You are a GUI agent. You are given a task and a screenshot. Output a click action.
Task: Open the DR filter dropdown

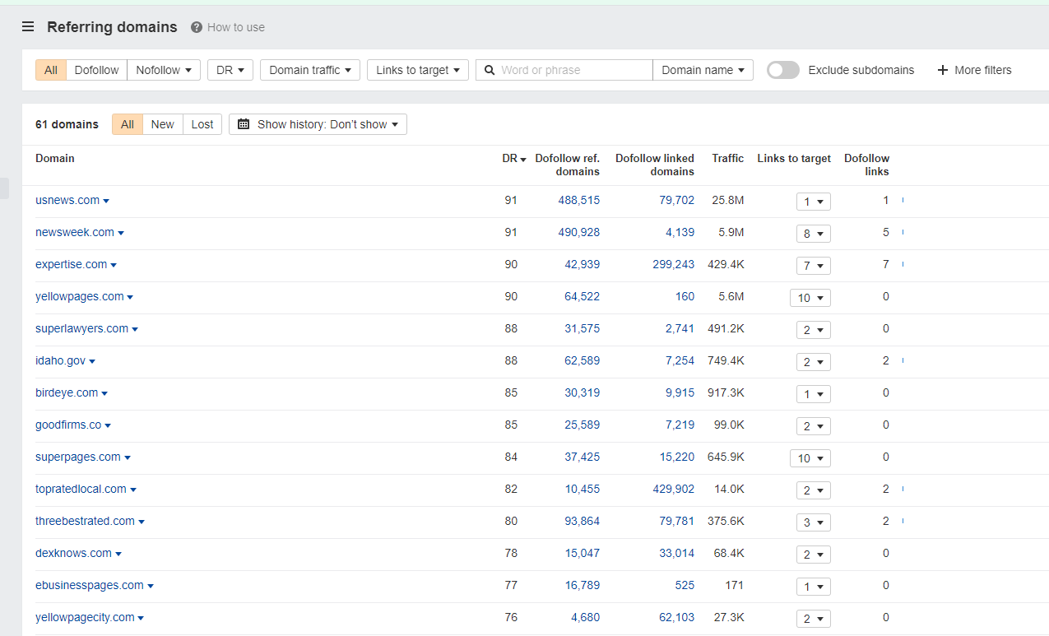[230, 70]
